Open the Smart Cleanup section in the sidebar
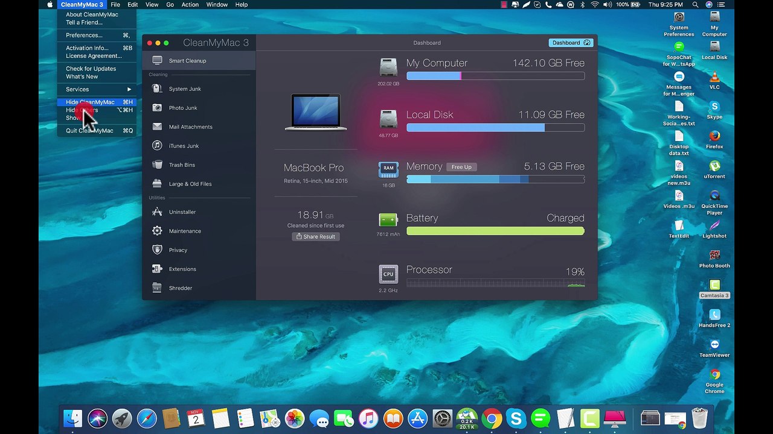Screen dimensions: 773x434 [x=199, y=60]
